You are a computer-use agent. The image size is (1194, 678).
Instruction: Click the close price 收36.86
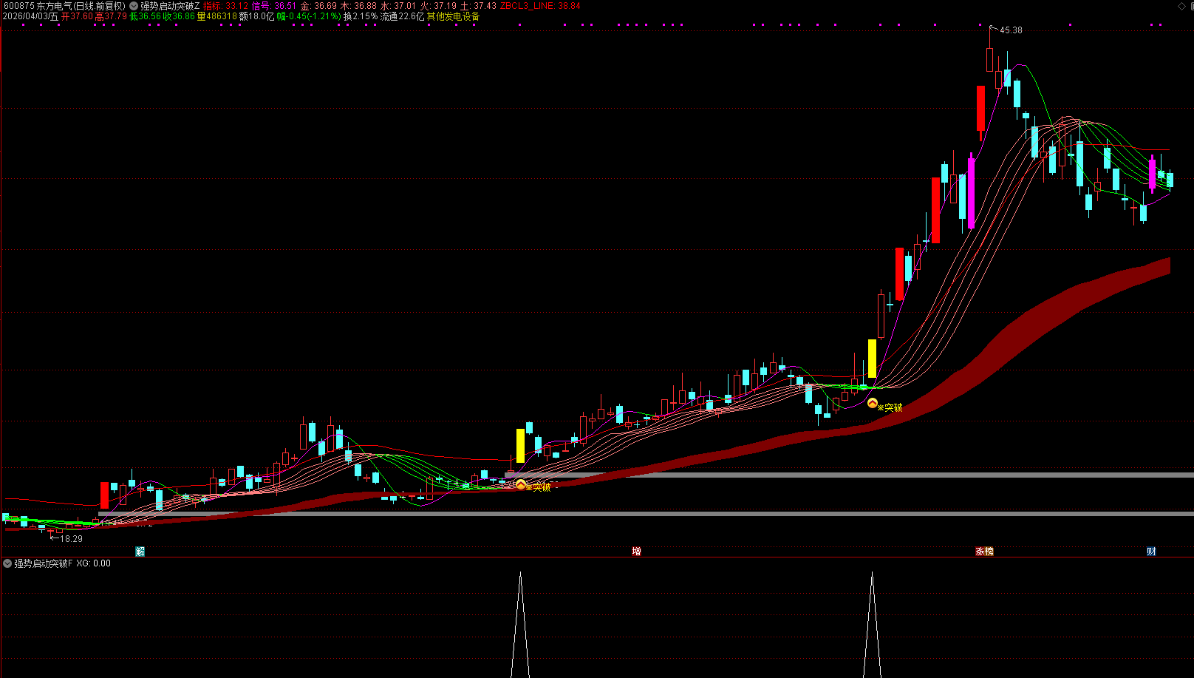coord(179,16)
